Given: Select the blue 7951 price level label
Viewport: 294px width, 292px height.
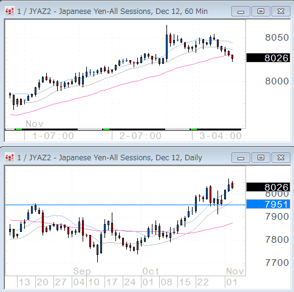Looking at the screenshot, I should click(268, 204).
